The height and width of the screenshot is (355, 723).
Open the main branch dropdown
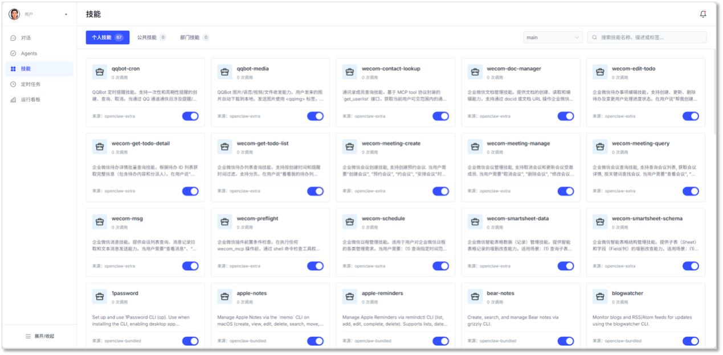(x=553, y=38)
